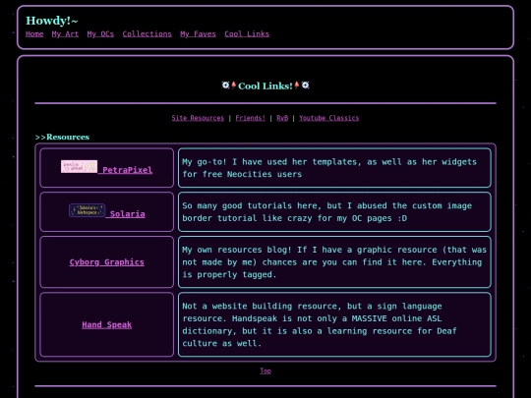This screenshot has width=531, height=398.
Task: Jump to the RvB section
Action: coord(282,118)
